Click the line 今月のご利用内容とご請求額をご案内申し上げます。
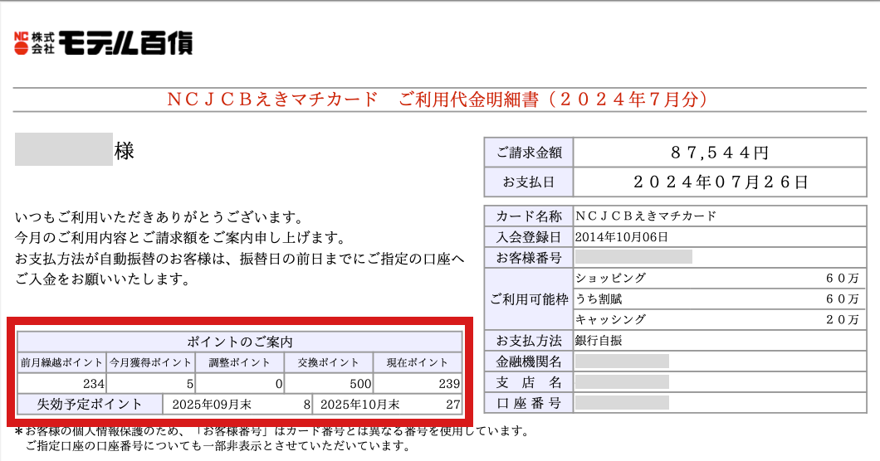The height and width of the screenshot is (461, 880). (x=180, y=238)
